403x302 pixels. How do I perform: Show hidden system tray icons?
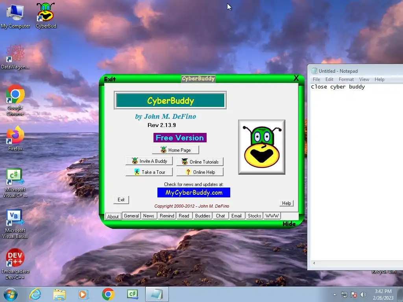point(335,295)
